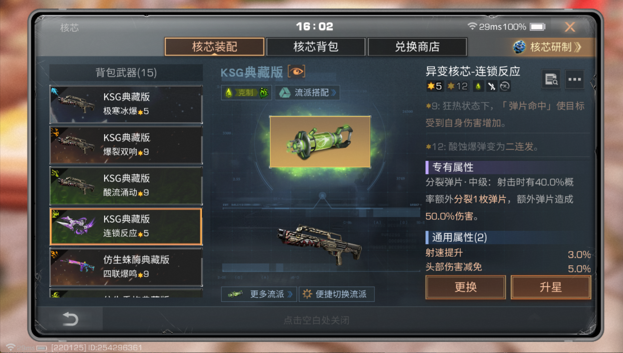Toggle the eye icon beside KSG典藏版 title
623x353 pixels.
pos(296,72)
